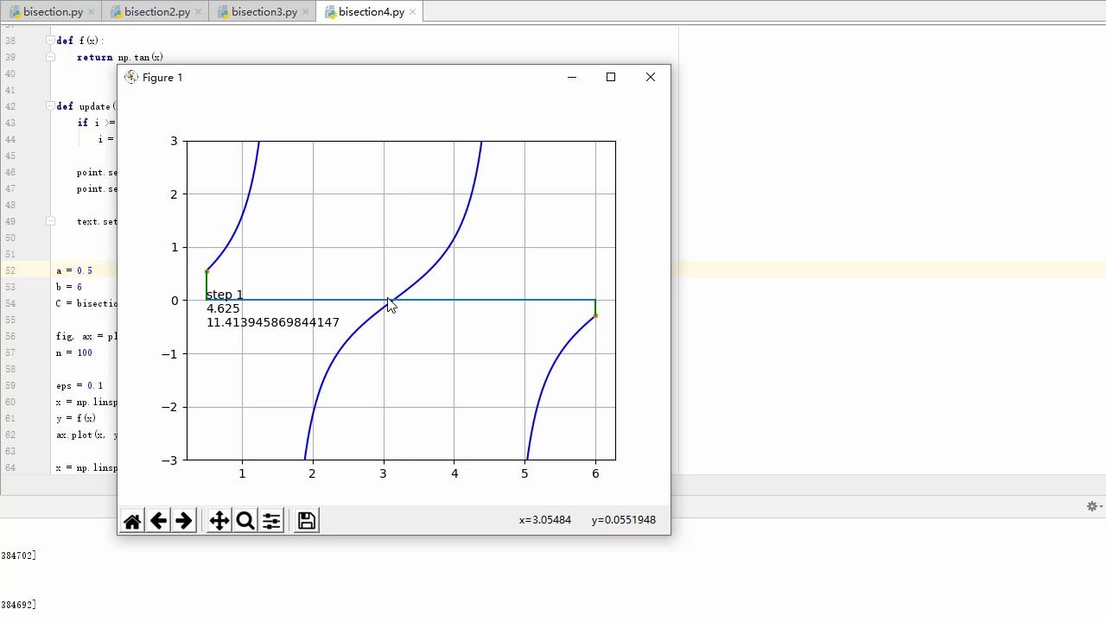Click code line 'b = 6'
1106x622 pixels.
69,287
